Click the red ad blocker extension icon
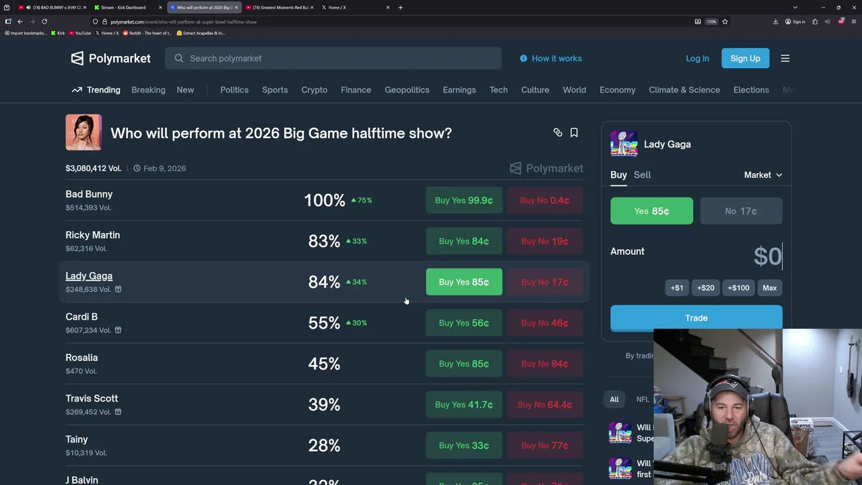Image resolution: width=862 pixels, height=485 pixels. (x=841, y=22)
